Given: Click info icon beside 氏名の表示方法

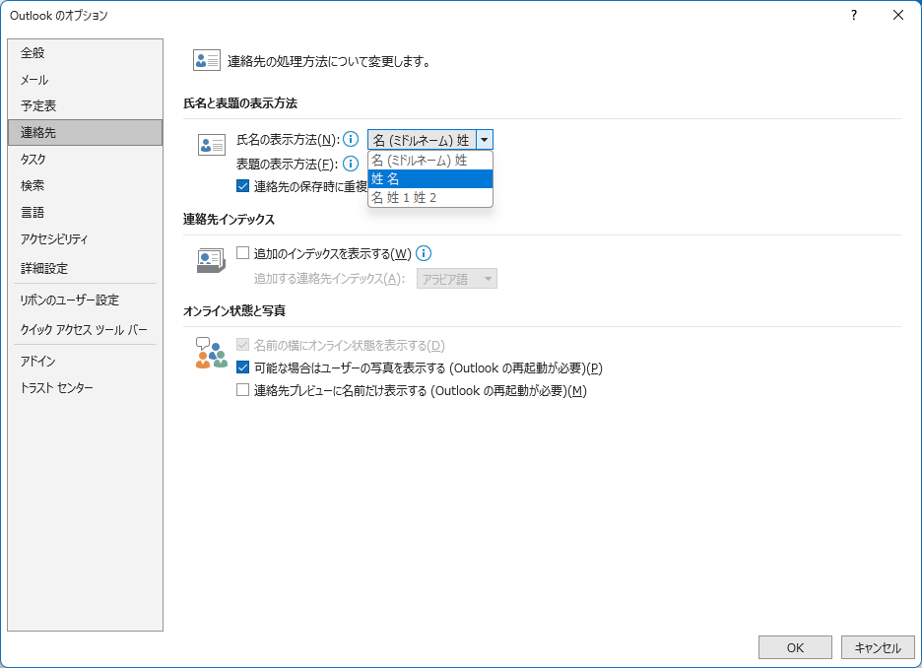Looking at the screenshot, I should (x=351, y=139).
